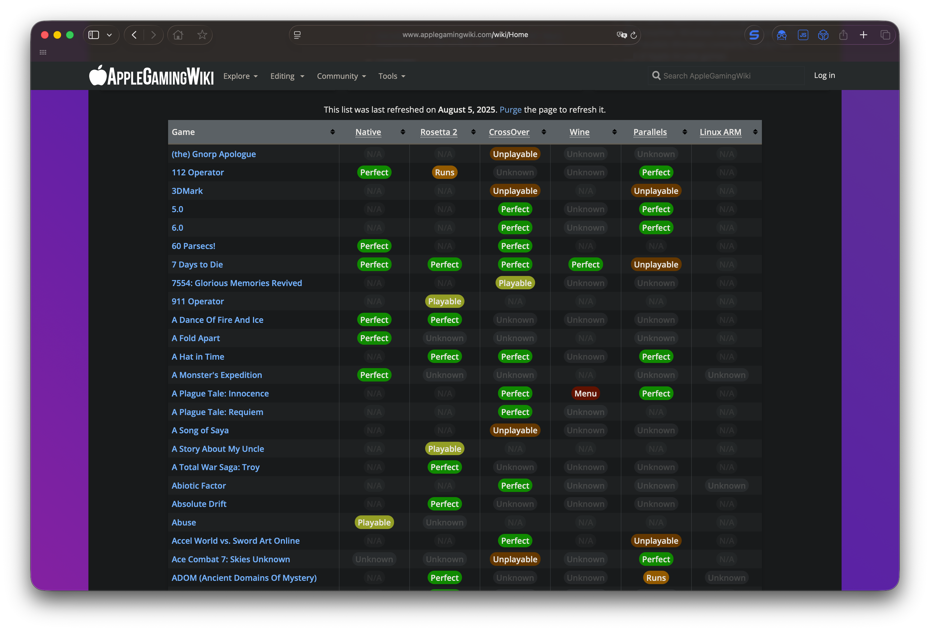Sort by Wine column arrows

coord(615,132)
